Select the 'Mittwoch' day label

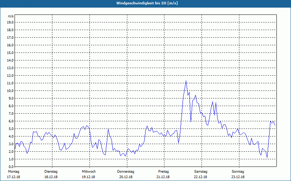89,172
